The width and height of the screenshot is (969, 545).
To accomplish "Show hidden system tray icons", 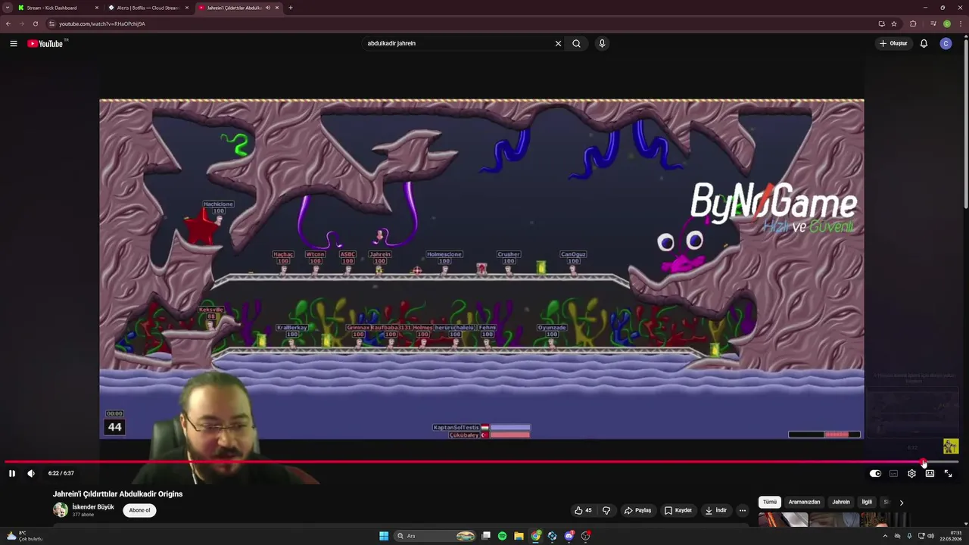I will click(x=885, y=536).
